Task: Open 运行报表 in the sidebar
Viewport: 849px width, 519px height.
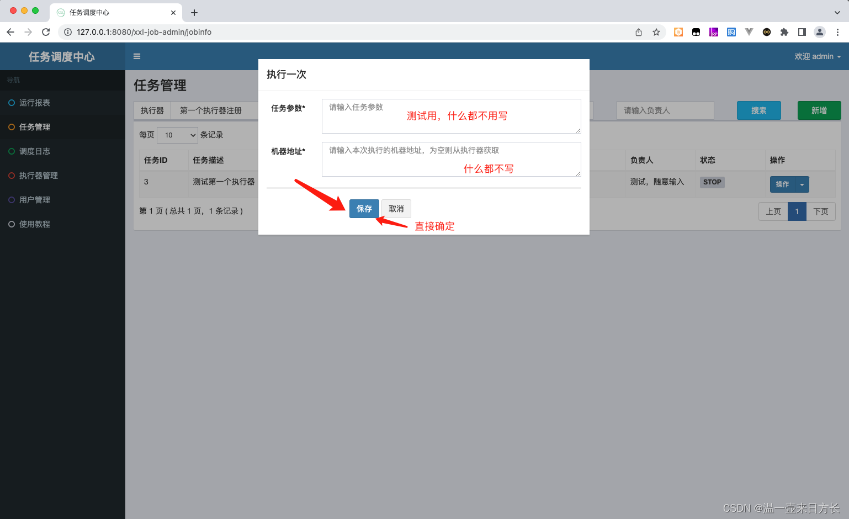Action: (62, 103)
